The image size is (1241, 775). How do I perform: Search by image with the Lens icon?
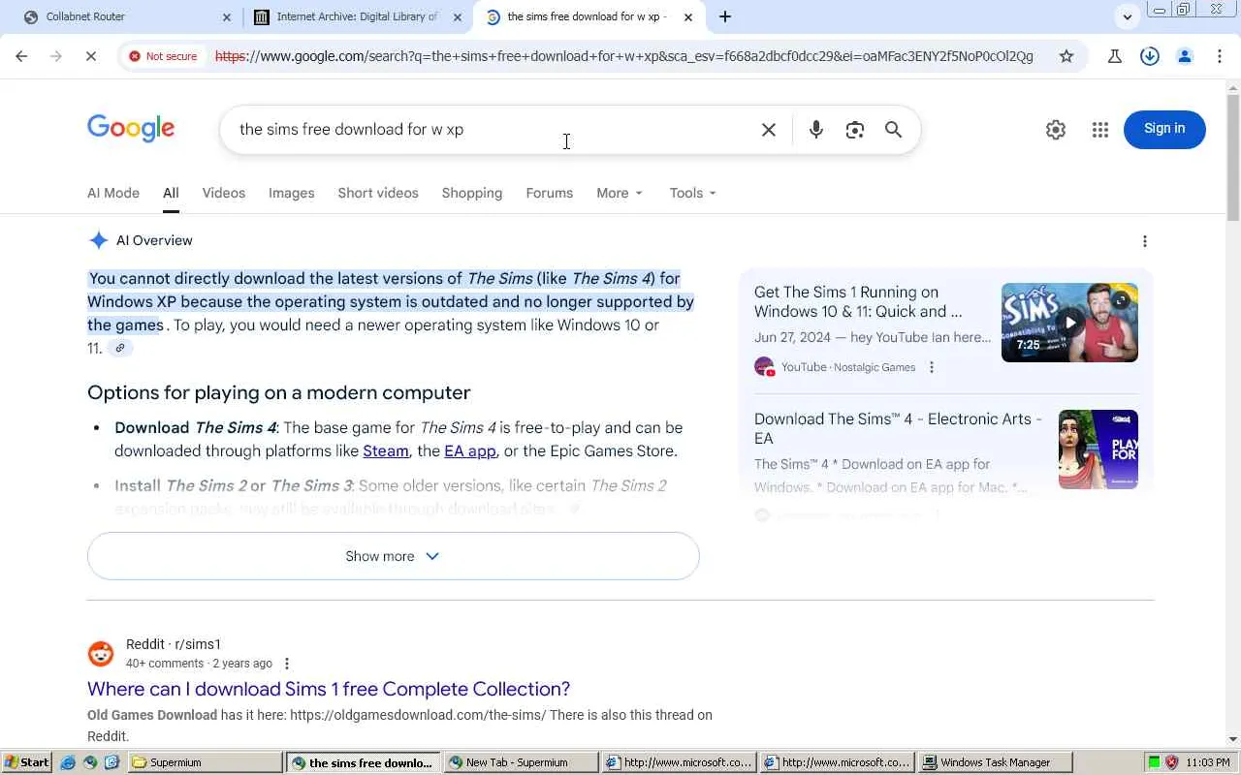(855, 130)
